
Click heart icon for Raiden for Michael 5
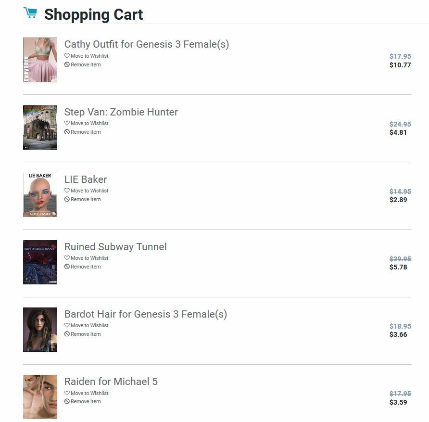(x=67, y=393)
